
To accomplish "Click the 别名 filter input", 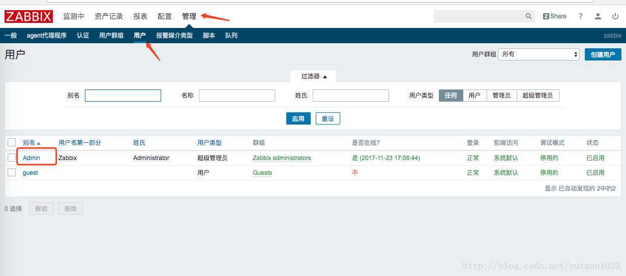I will pyautogui.click(x=123, y=96).
